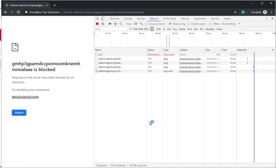
Task: Enable the Disable cache checkbox
Action: point(188,24)
